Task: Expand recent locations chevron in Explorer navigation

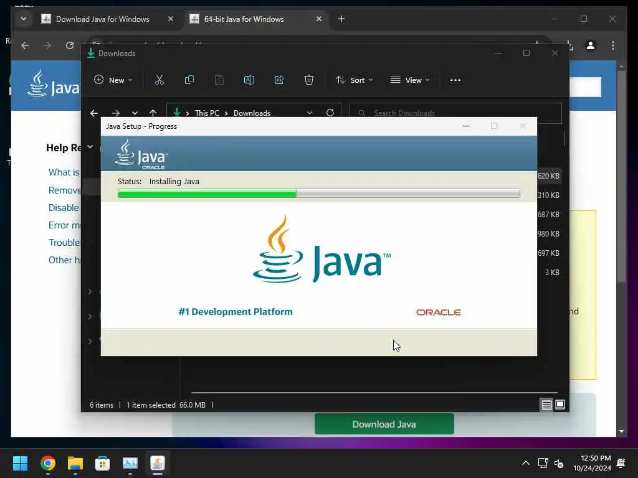Action: (x=135, y=113)
